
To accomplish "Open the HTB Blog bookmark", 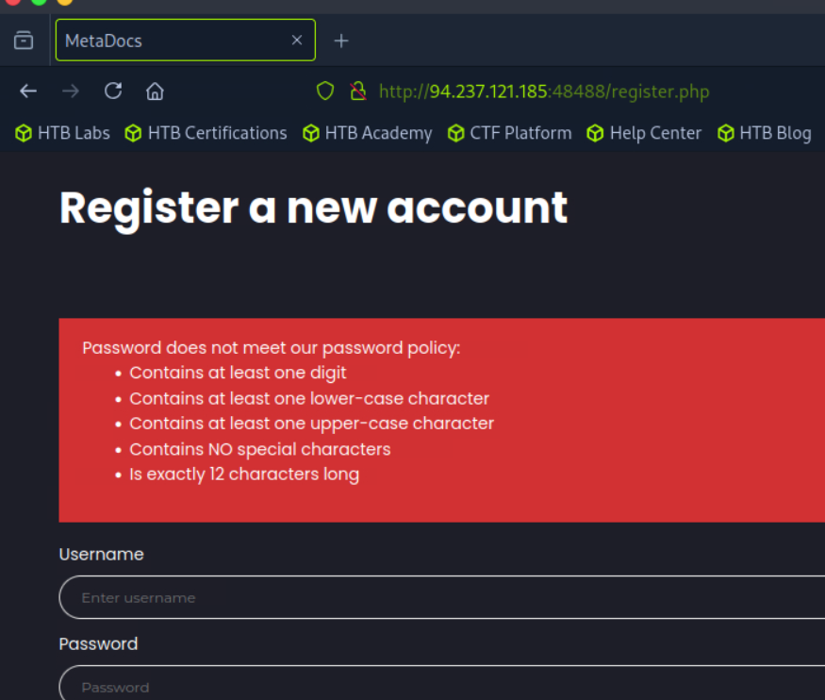I will click(765, 133).
